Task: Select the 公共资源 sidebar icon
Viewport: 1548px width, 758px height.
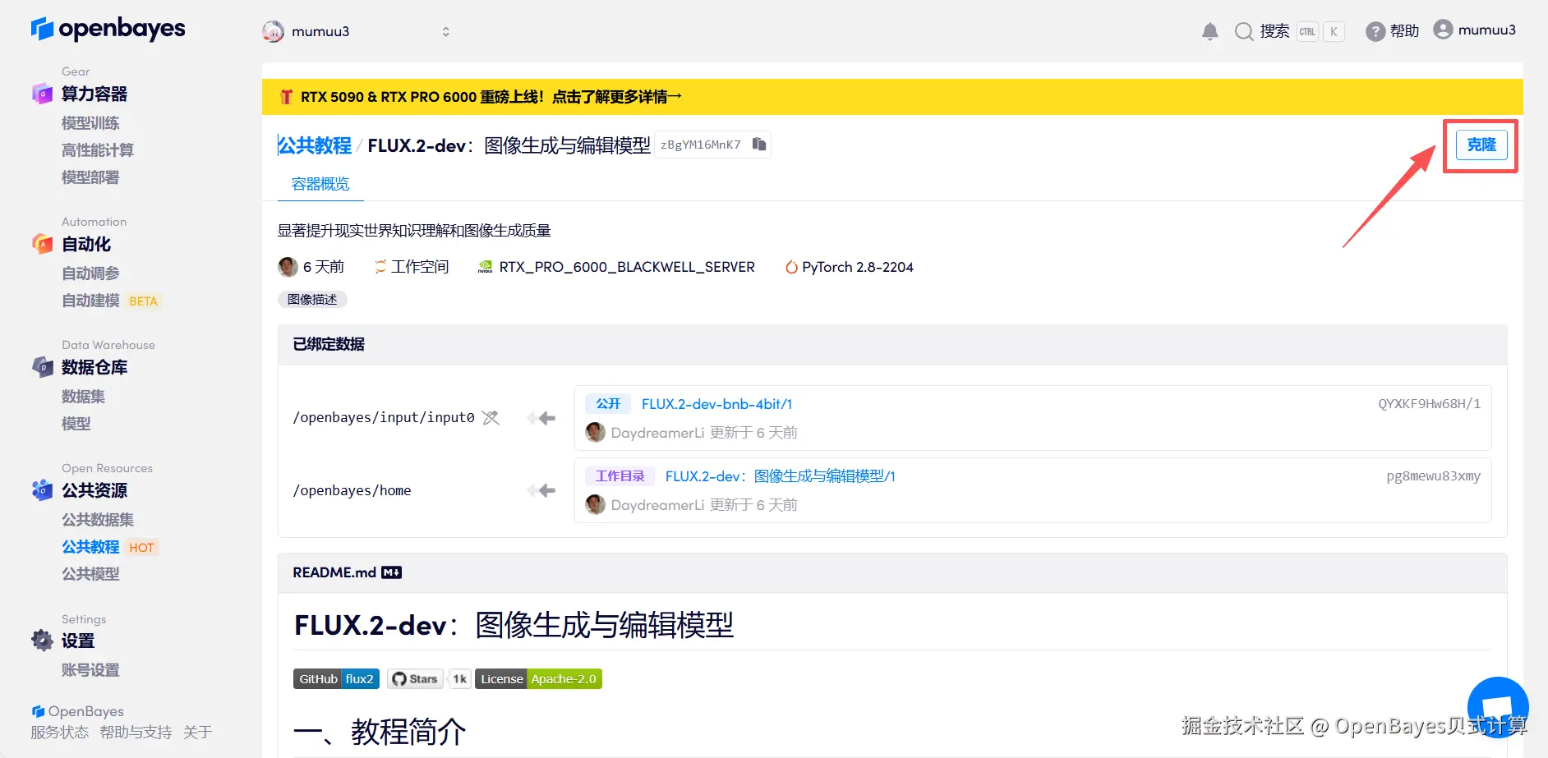Action: click(x=42, y=490)
